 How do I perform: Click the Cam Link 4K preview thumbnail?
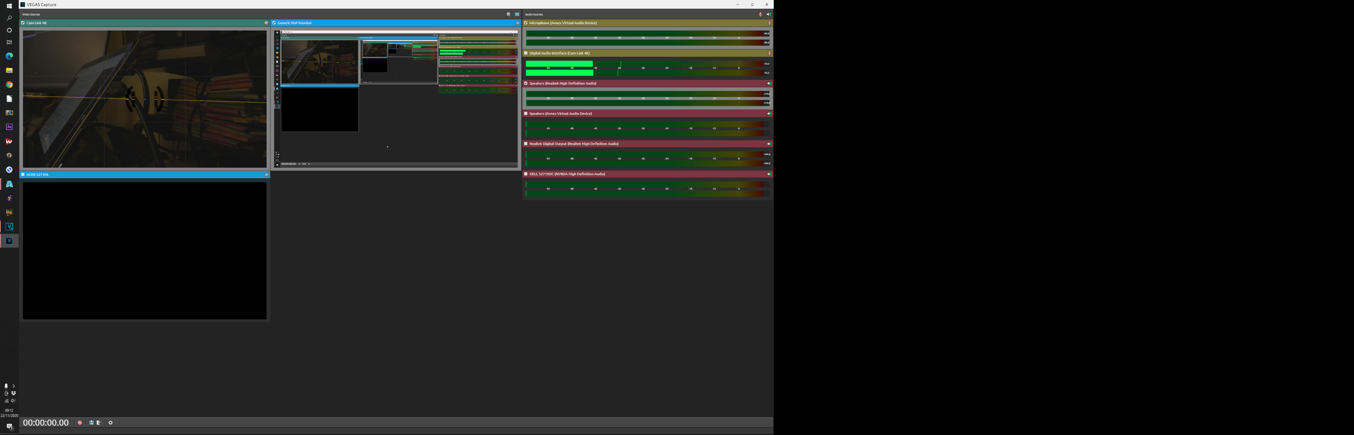click(x=145, y=99)
